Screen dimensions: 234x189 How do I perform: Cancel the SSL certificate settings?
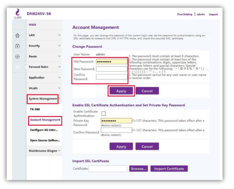click(147, 147)
